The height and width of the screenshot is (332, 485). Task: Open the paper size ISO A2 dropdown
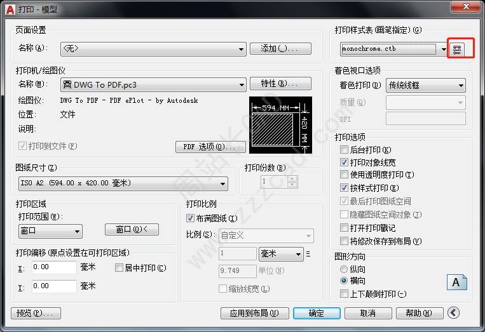(123, 183)
